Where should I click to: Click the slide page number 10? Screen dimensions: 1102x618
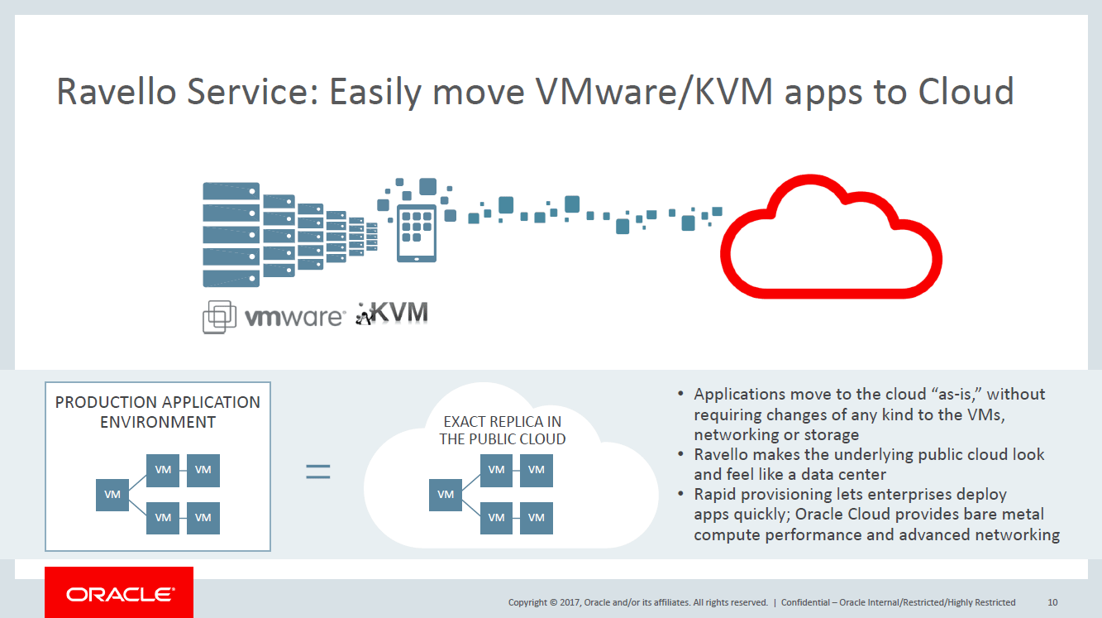pyautogui.click(x=1052, y=602)
